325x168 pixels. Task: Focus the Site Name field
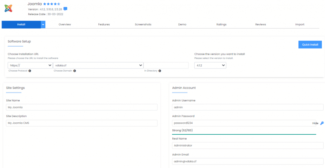click(82, 107)
